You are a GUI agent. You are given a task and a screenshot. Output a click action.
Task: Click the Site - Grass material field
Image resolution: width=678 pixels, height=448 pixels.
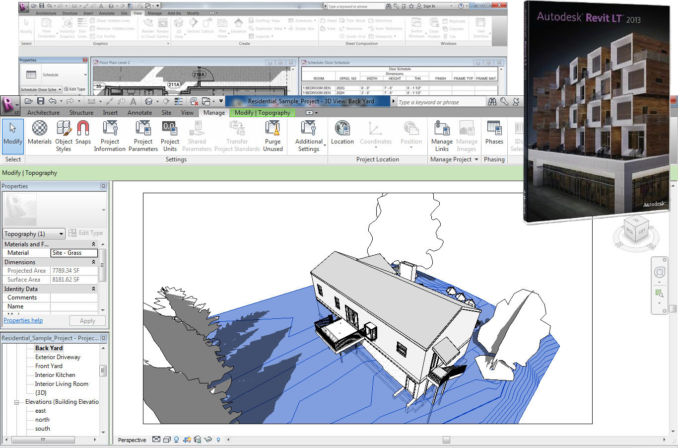pyautogui.click(x=74, y=253)
